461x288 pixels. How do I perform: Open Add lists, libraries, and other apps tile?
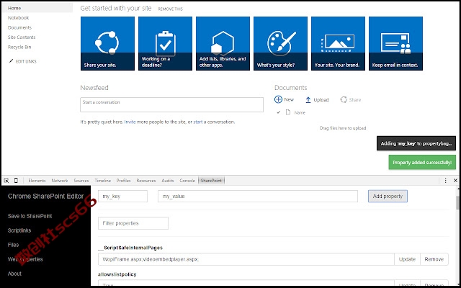coord(223,43)
